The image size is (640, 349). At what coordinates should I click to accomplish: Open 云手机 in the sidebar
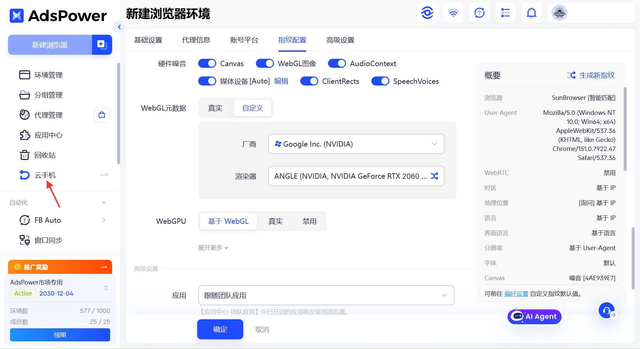[45, 175]
